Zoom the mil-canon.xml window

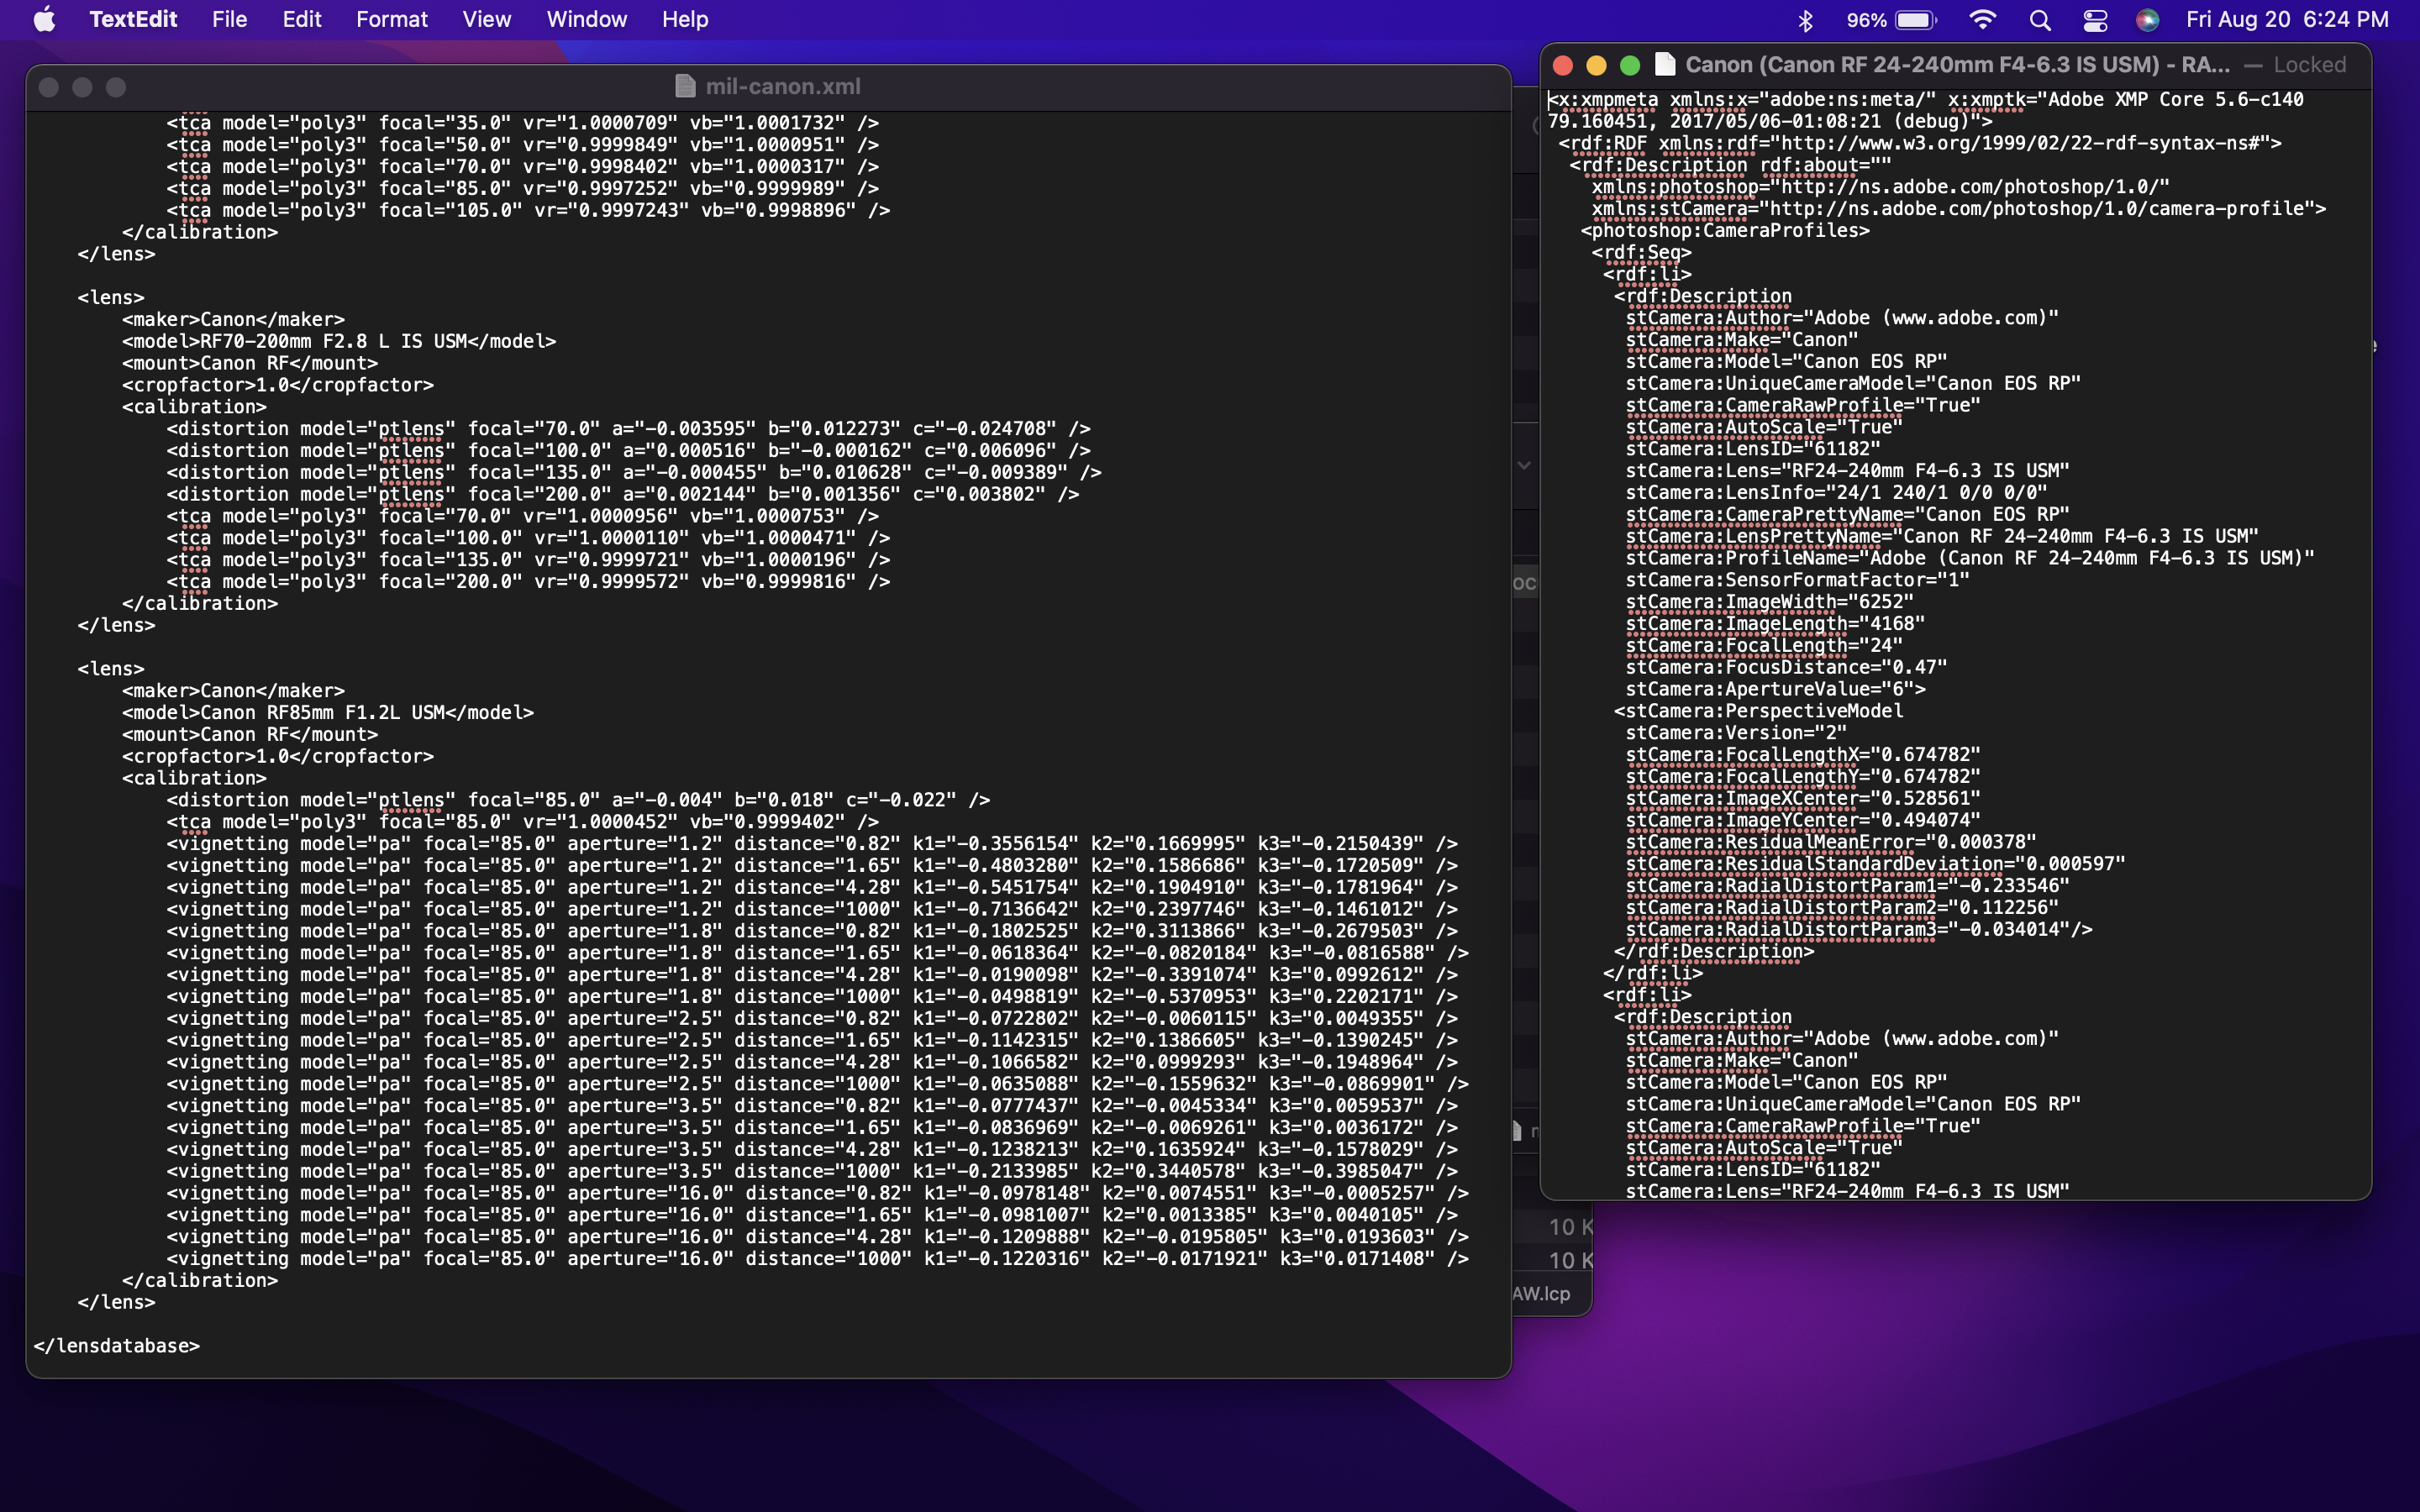pyautogui.click(x=116, y=87)
